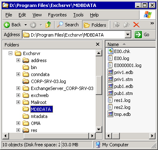The image size is (158, 150).
Task: Click file list scroll right arrow
Action: pyautogui.click(x=152, y=136)
